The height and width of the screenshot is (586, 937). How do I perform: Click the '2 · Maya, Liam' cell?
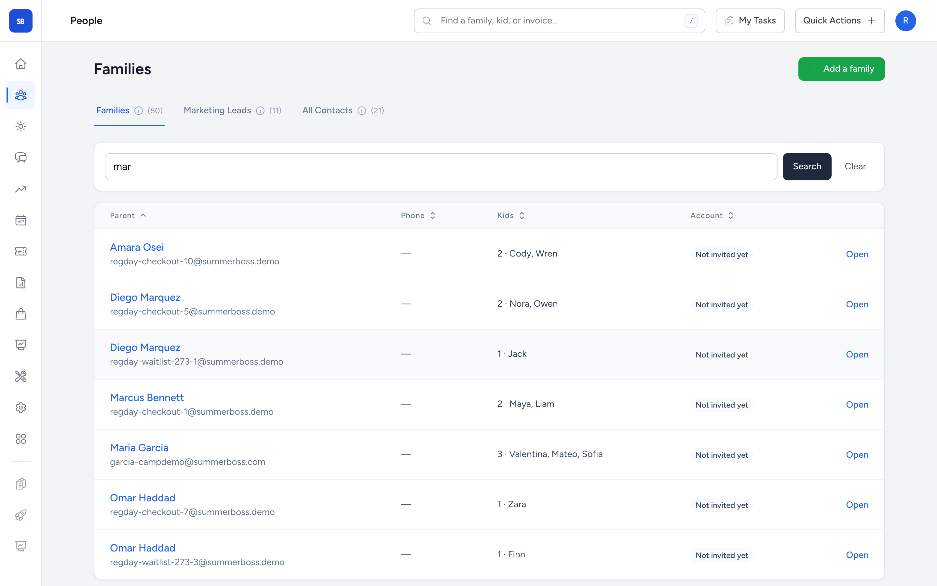click(x=526, y=404)
